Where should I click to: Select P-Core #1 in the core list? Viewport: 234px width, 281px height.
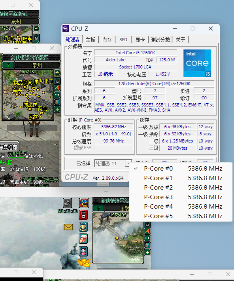(x=181, y=178)
